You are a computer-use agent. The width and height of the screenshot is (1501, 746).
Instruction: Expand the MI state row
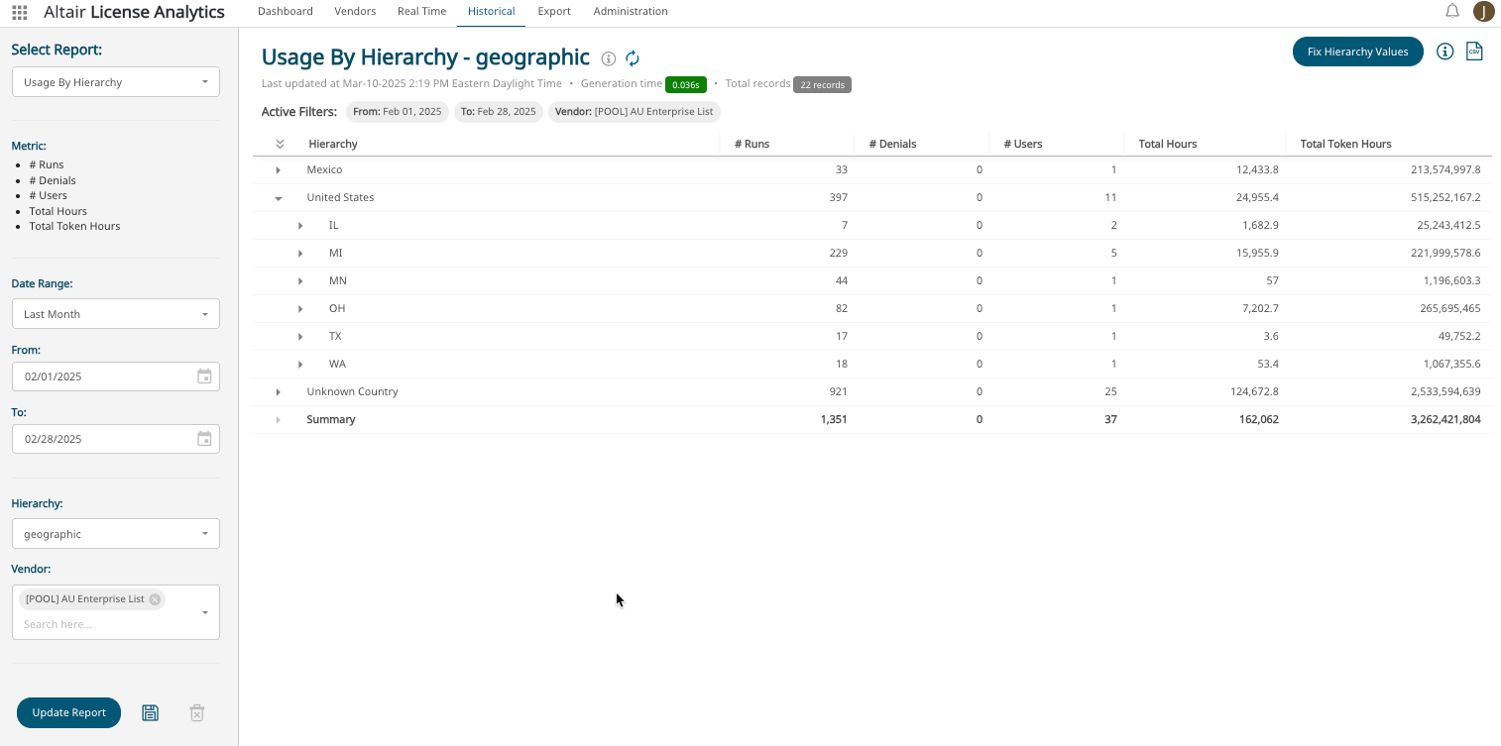(300, 254)
